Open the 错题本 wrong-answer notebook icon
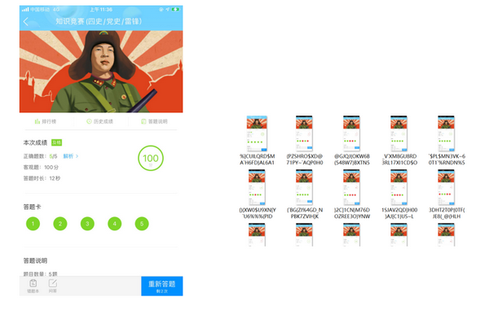 [x=33, y=286]
